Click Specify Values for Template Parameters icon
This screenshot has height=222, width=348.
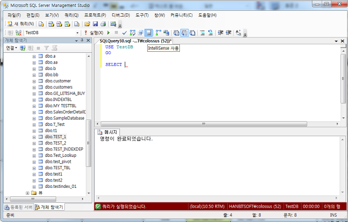(238, 33)
